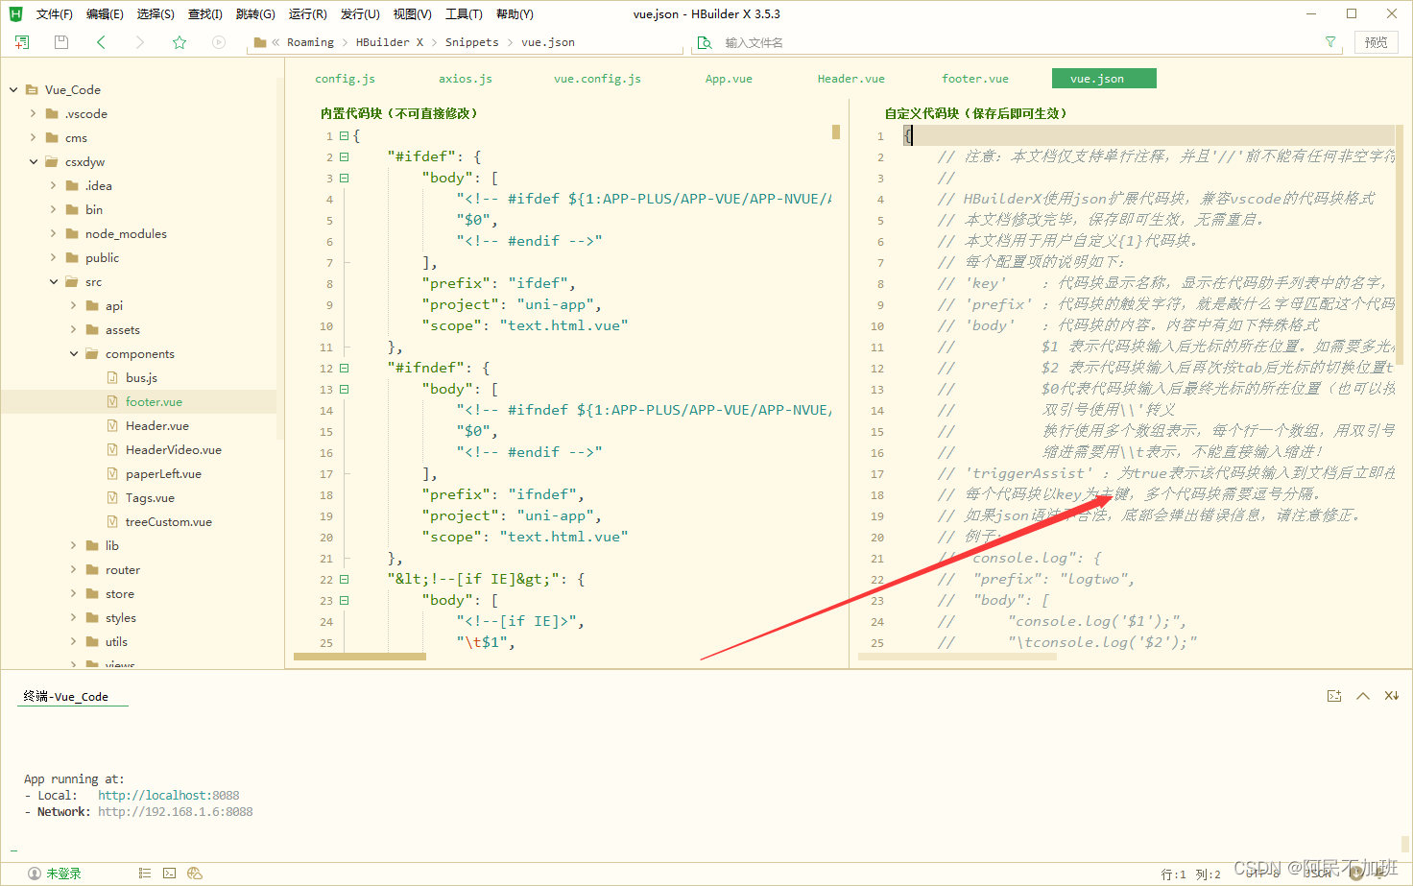Click the footer.vue file icon in tree

coord(113,402)
